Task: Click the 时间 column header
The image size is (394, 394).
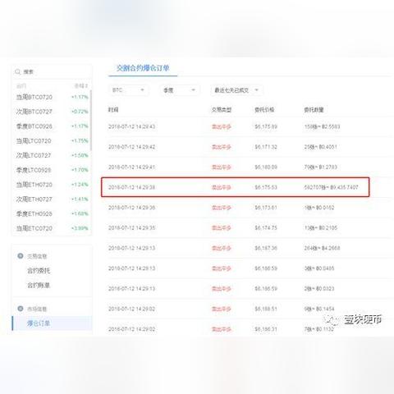Action: coord(113,110)
